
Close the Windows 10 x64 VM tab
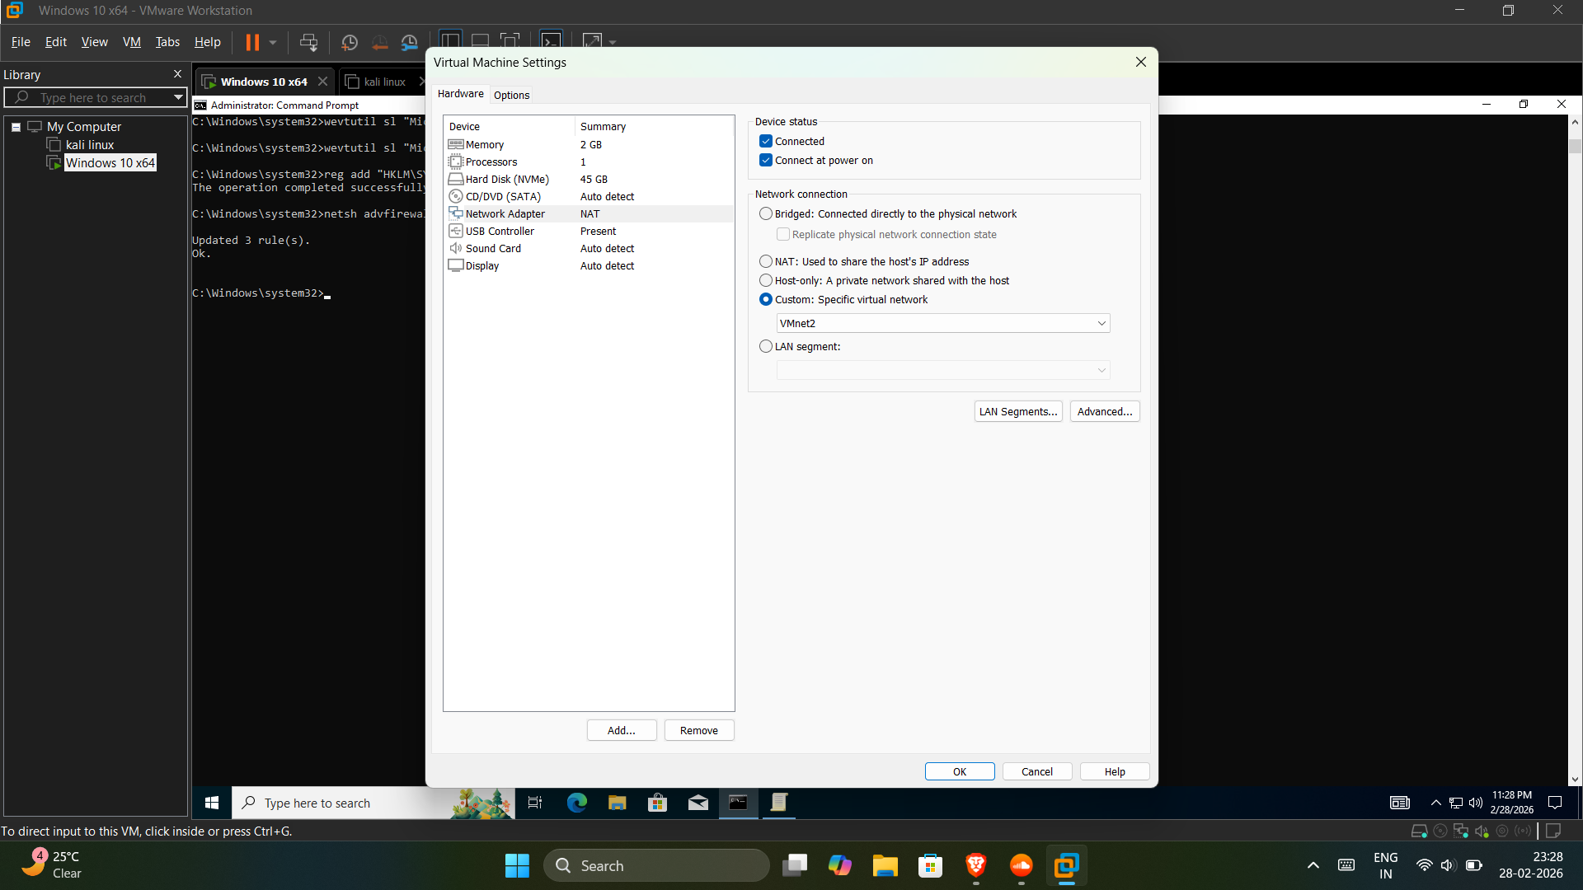click(x=322, y=82)
